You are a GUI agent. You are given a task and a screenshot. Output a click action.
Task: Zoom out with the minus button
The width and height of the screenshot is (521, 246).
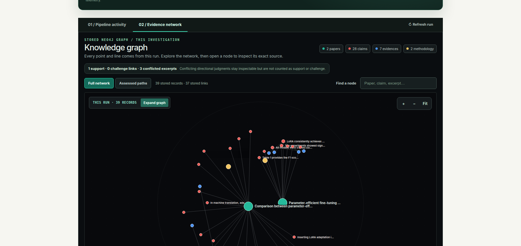[x=414, y=104]
